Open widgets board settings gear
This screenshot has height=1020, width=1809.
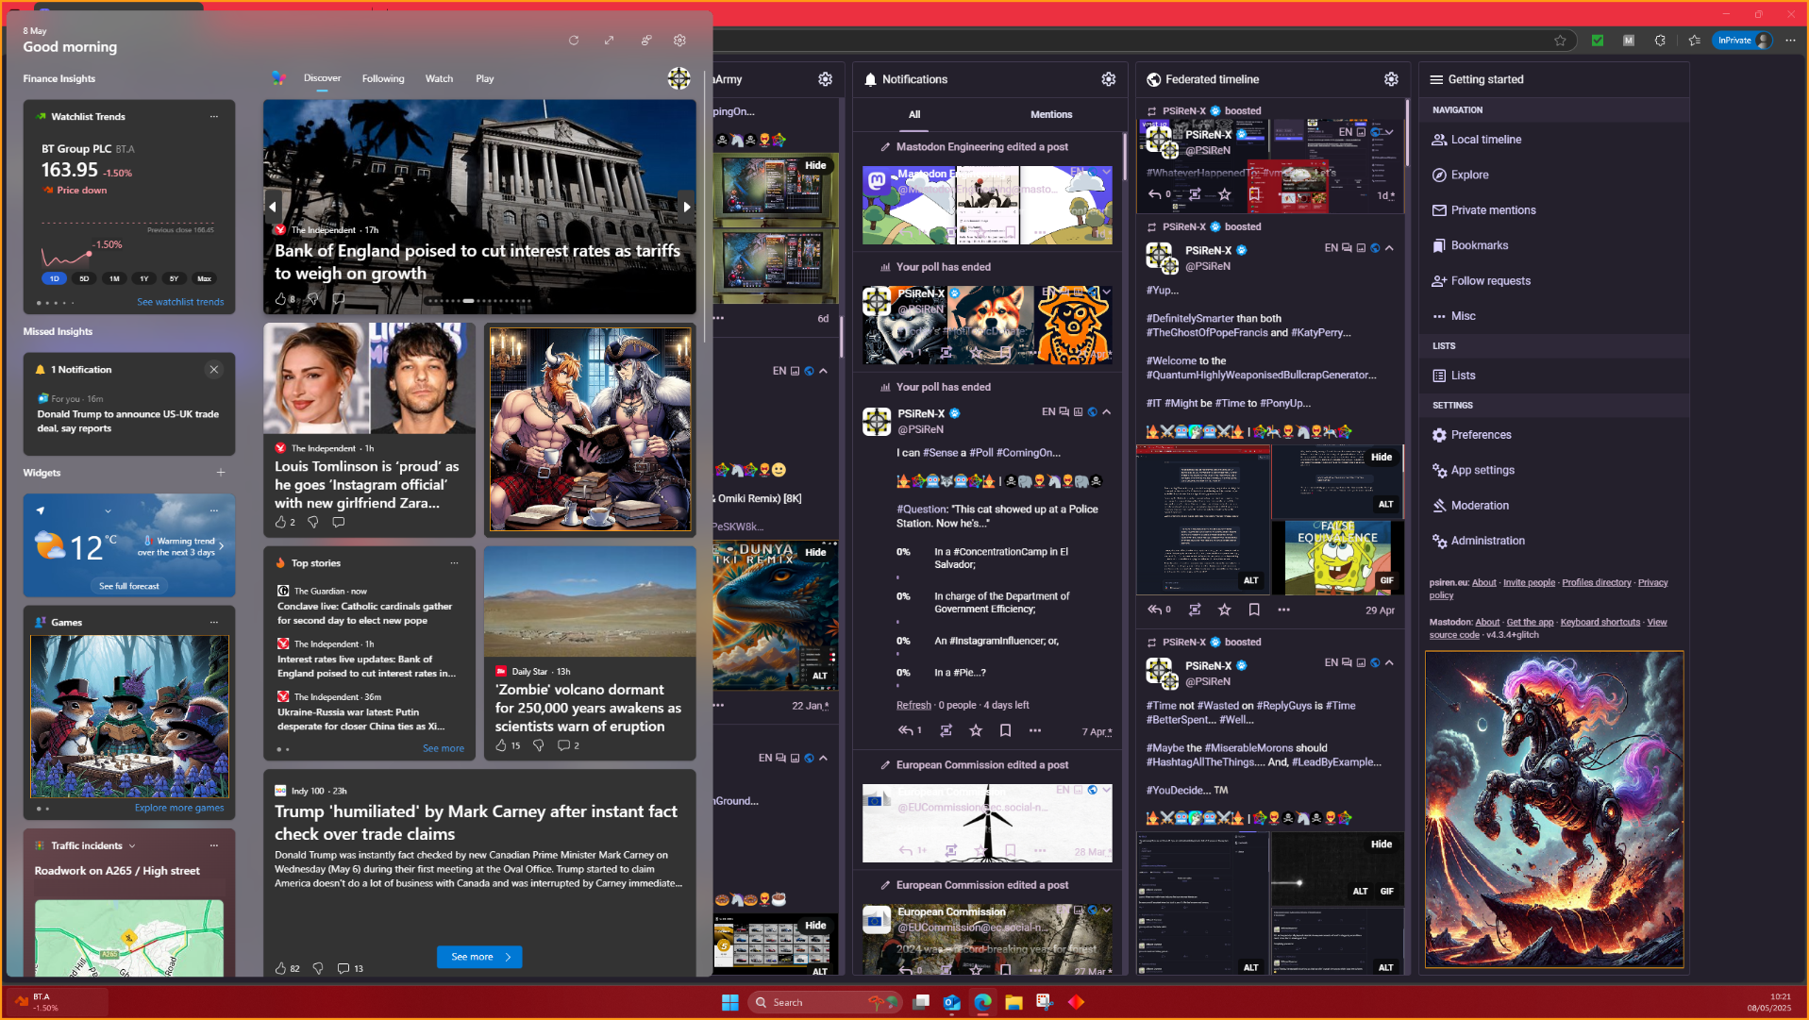(x=679, y=41)
